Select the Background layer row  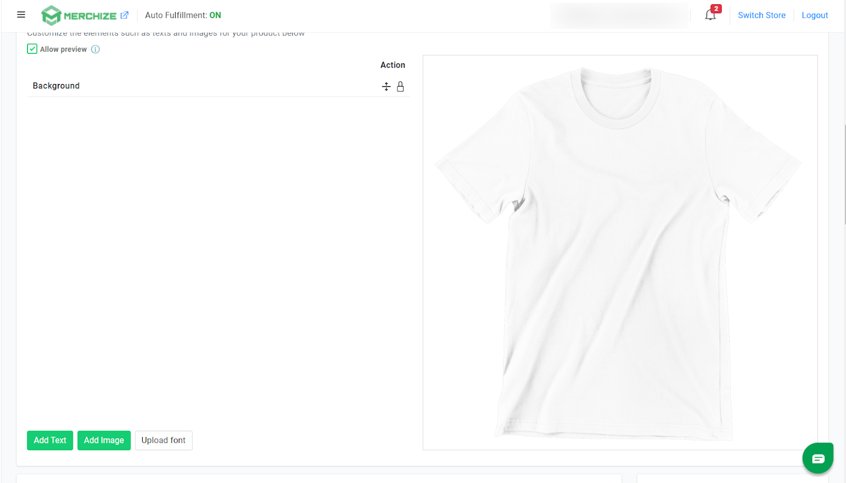point(218,86)
